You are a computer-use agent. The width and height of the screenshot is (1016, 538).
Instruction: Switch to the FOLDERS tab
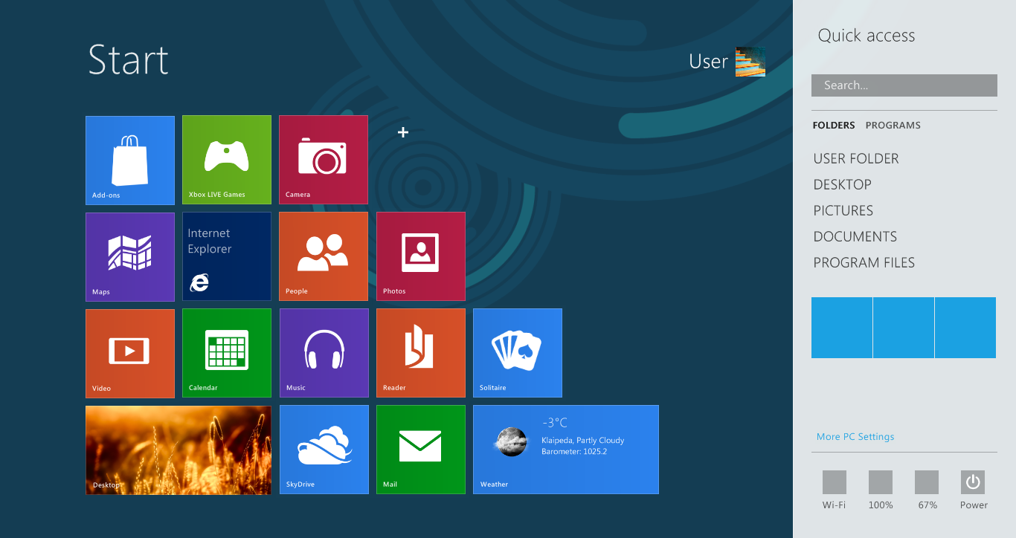(x=834, y=126)
